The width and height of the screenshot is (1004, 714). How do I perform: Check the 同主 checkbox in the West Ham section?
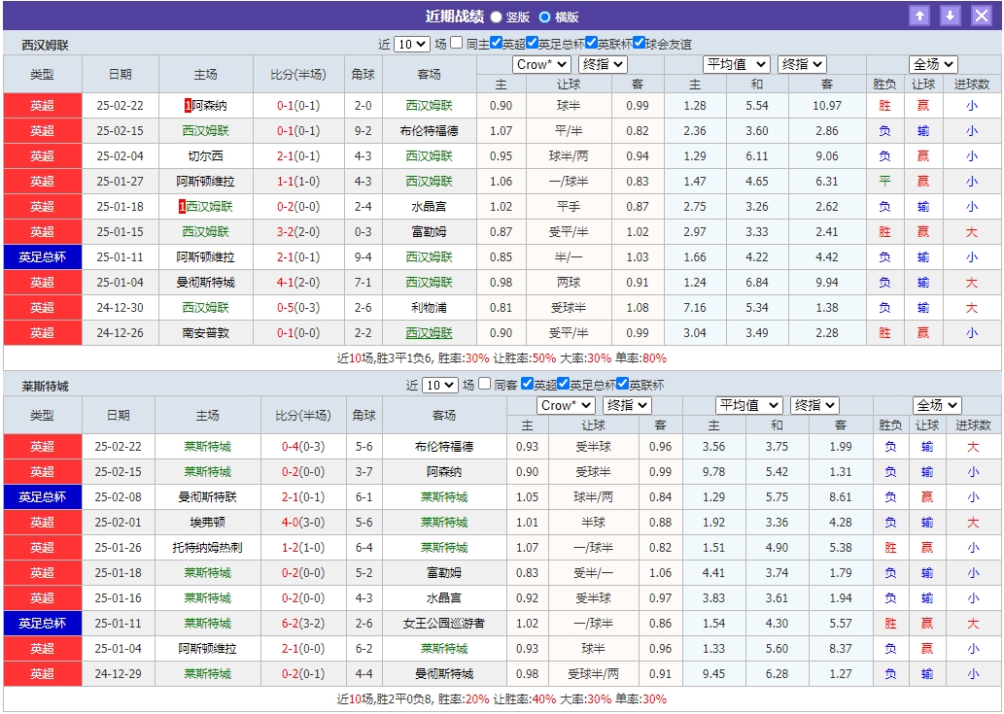click(x=456, y=42)
